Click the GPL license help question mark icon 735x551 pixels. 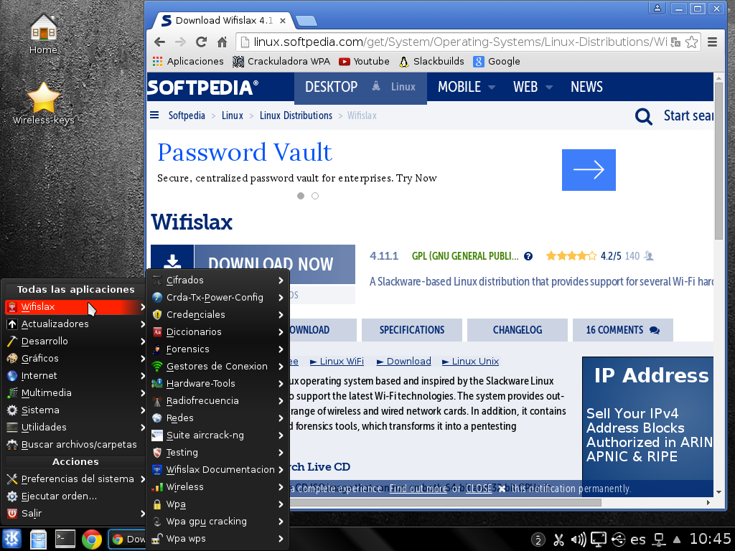(528, 256)
